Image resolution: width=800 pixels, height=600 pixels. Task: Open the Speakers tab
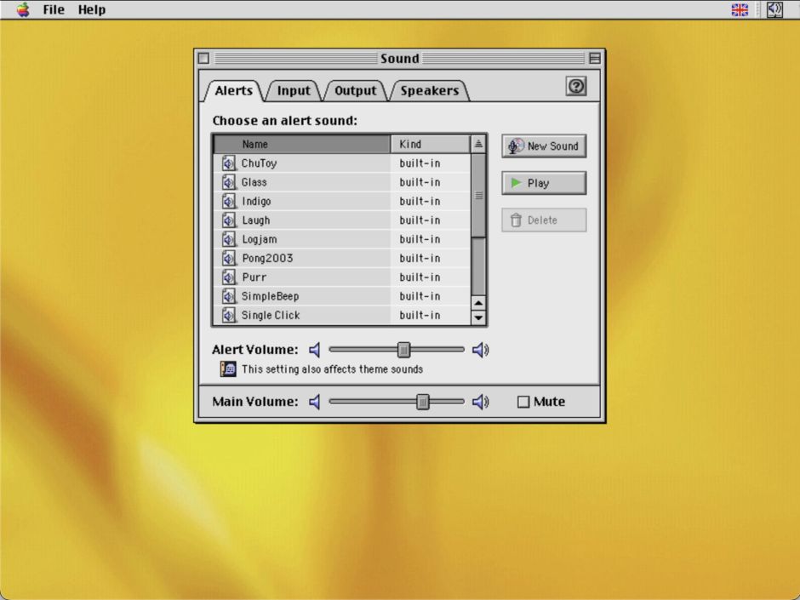coord(430,90)
